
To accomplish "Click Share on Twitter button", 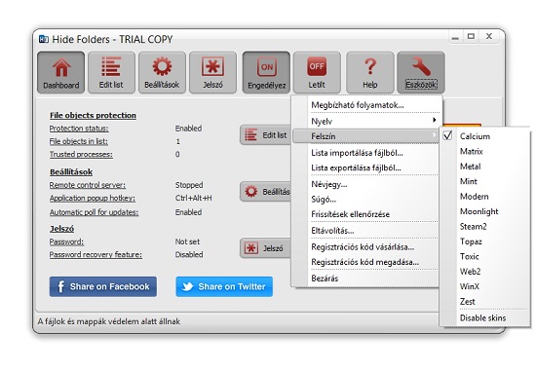I will click(x=224, y=286).
